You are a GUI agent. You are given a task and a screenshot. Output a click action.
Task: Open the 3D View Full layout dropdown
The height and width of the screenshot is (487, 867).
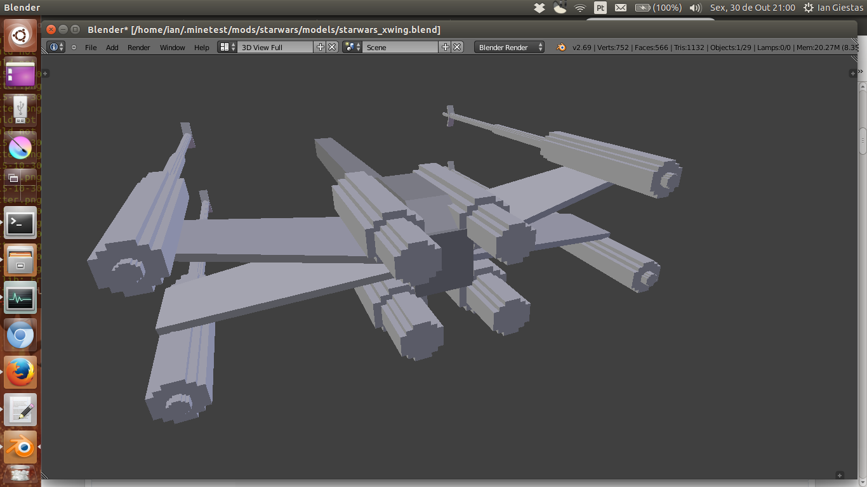click(x=277, y=47)
